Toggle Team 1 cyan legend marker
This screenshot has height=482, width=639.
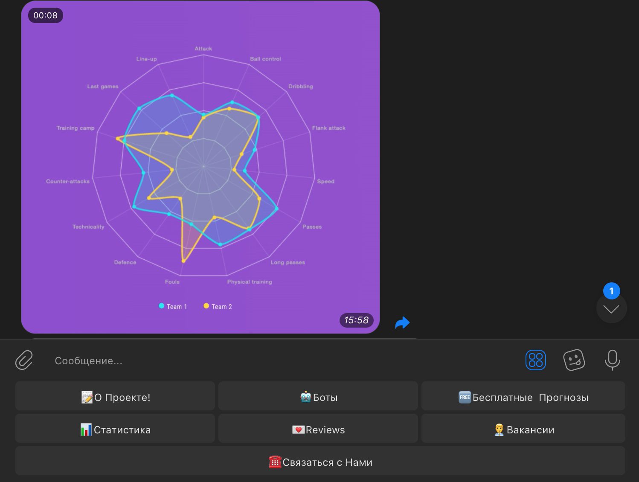[x=162, y=306]
